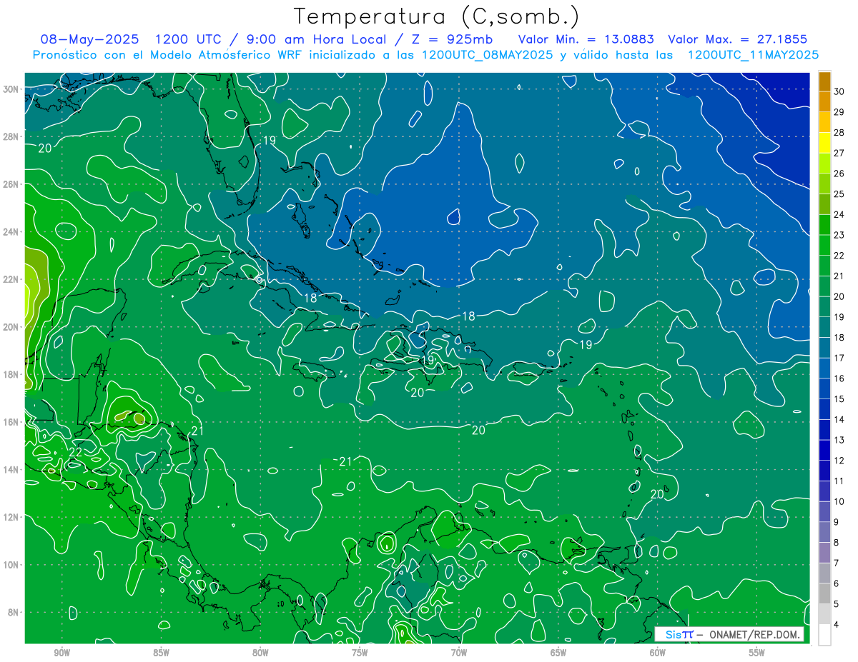858x662 pixels.
Task: Select the date text '08-May-2025'
Action: click(89, 39)
